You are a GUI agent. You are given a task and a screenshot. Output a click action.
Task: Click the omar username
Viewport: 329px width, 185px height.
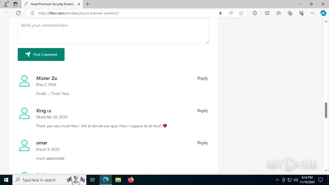[x=42, y=143]
